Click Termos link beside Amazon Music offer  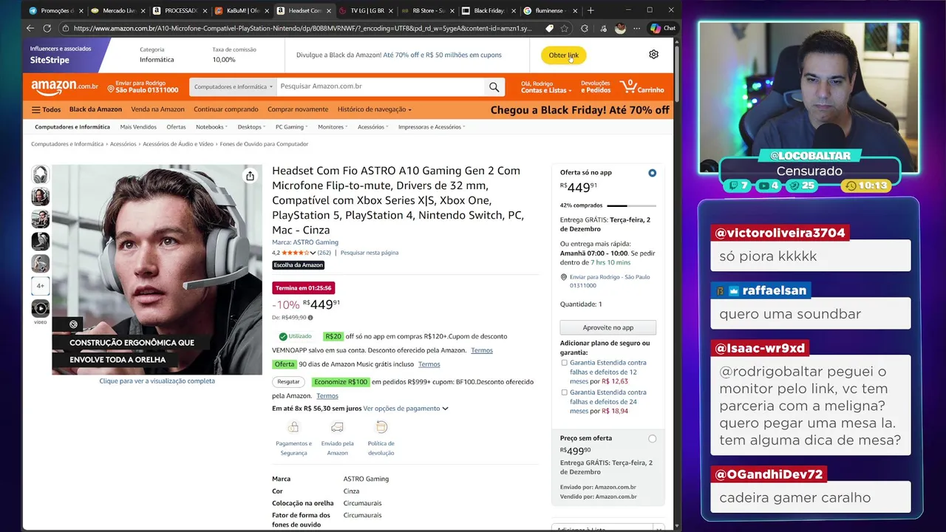point(429,364)
